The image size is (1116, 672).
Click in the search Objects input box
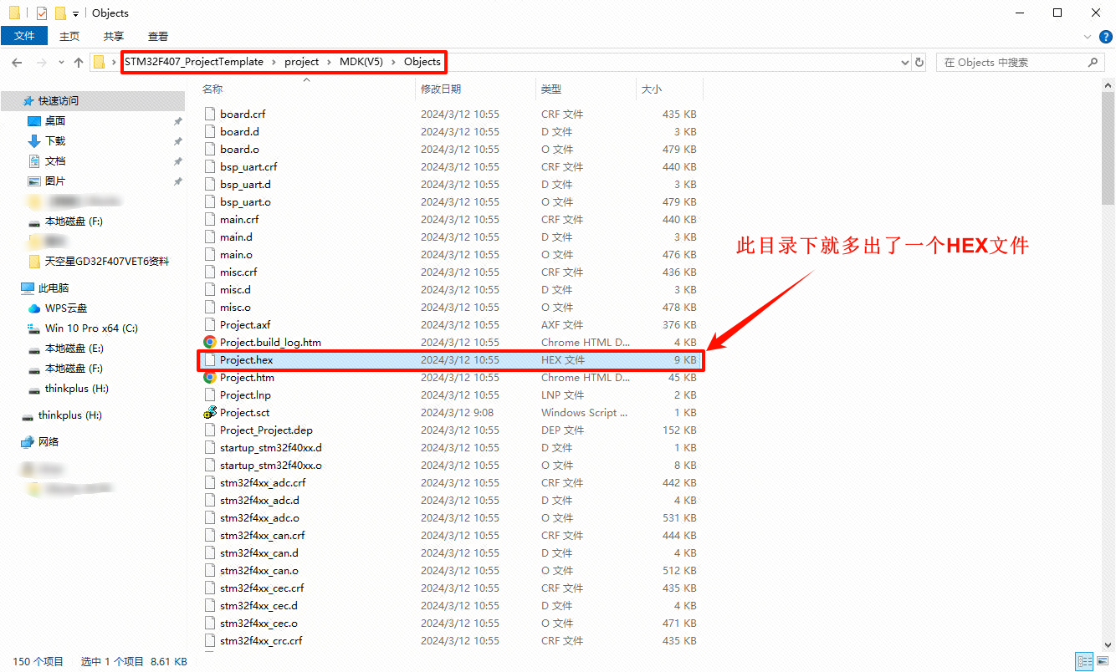(1012, 63)
